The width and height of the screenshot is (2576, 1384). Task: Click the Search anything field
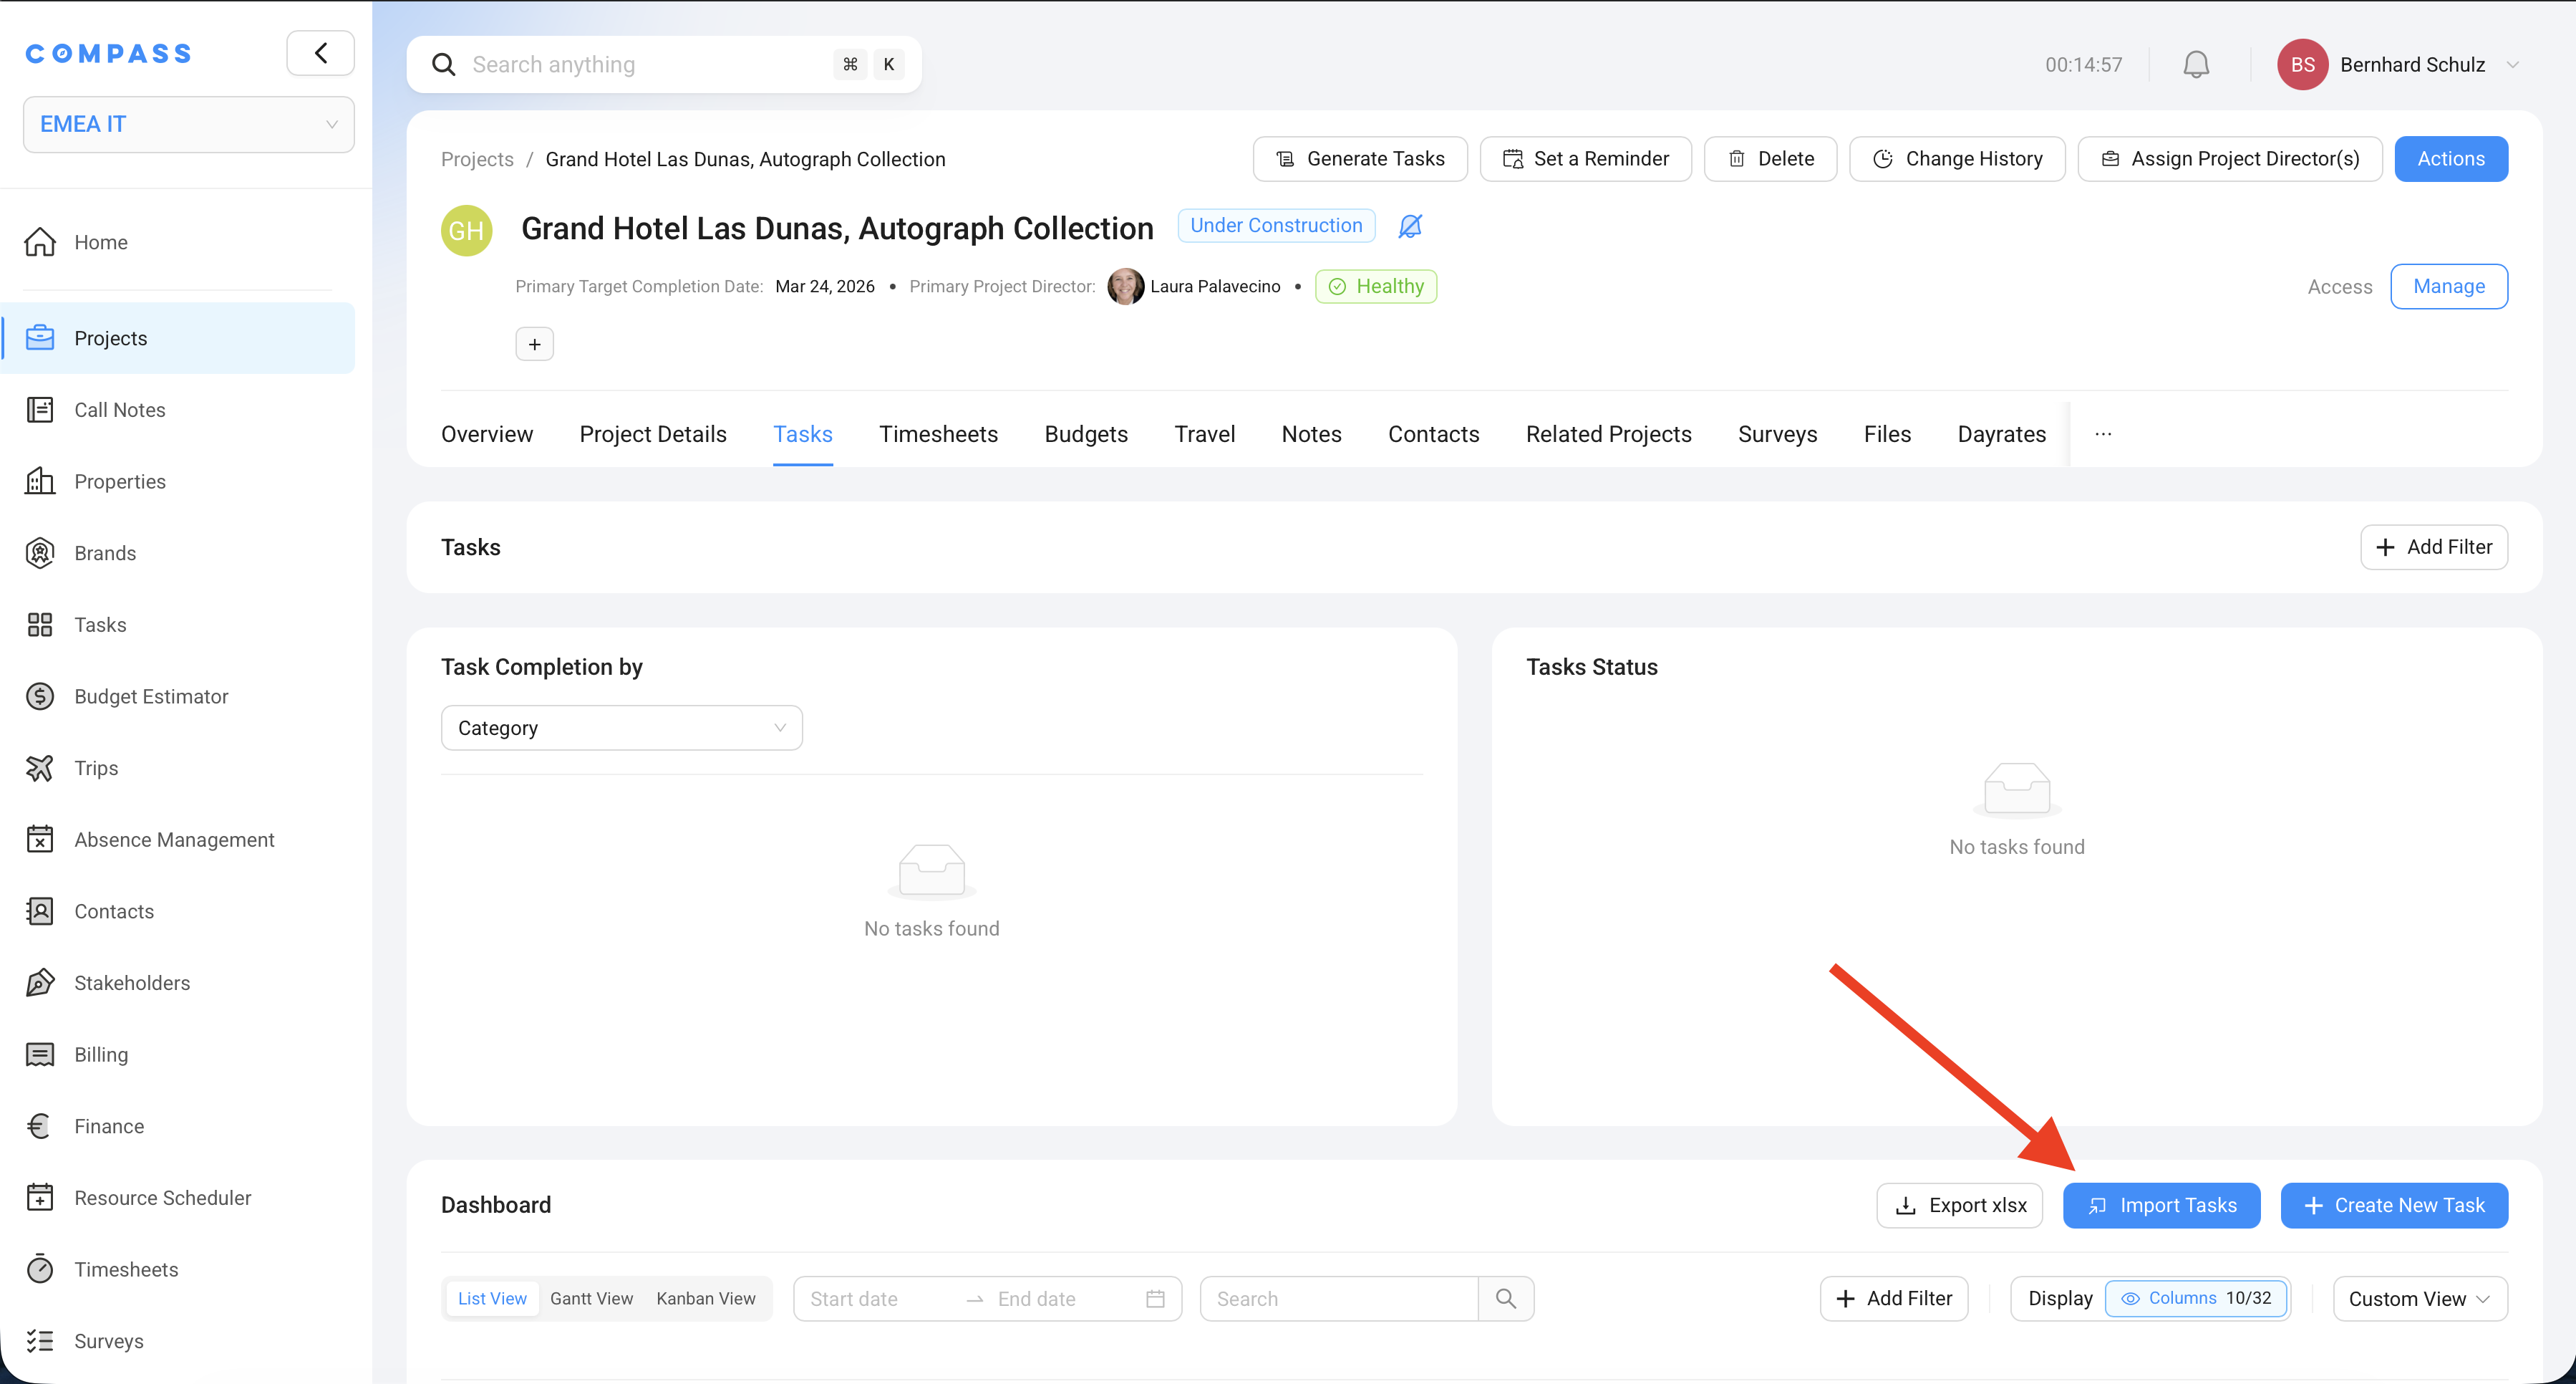click(x=663, y=65)
